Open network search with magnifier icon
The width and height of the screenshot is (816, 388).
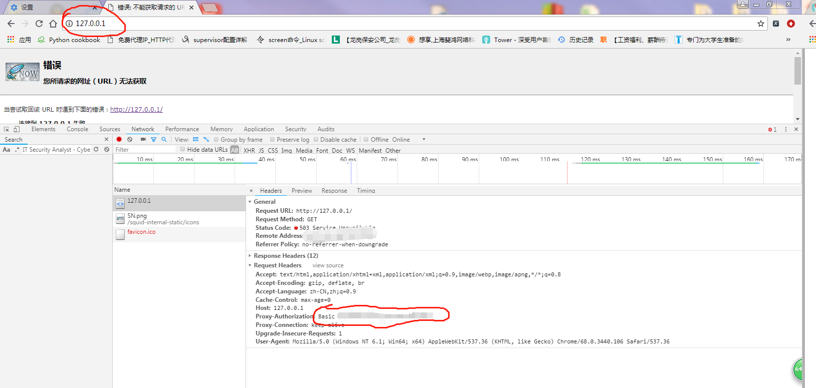[164, 140]
